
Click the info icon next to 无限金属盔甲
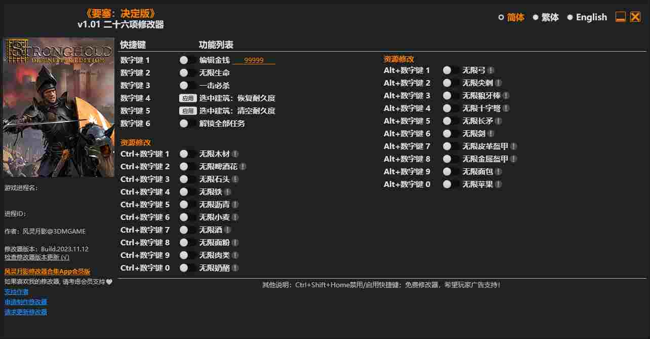(x=514, y=159)
